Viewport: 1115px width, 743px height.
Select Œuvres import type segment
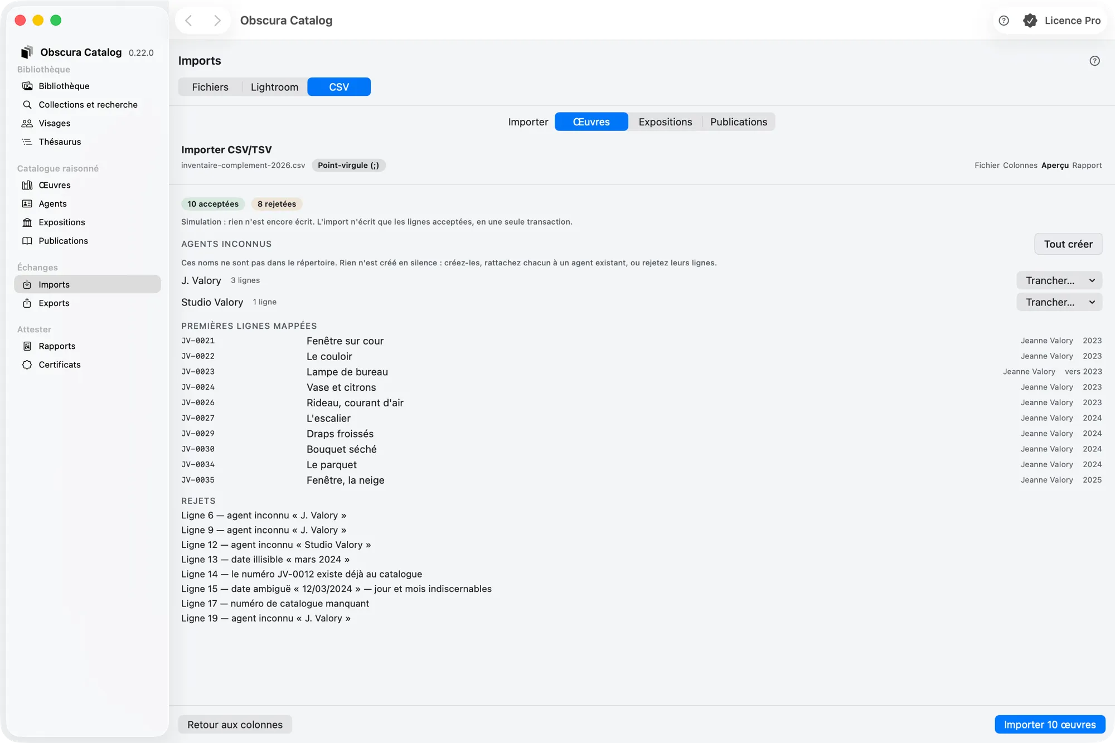[x=591, y=122]
